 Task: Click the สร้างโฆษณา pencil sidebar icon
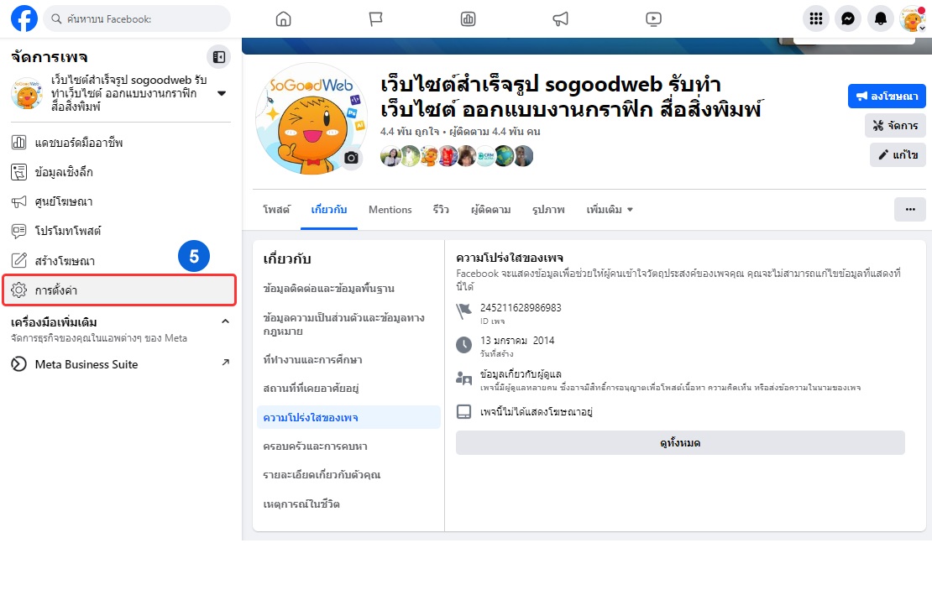19,260
